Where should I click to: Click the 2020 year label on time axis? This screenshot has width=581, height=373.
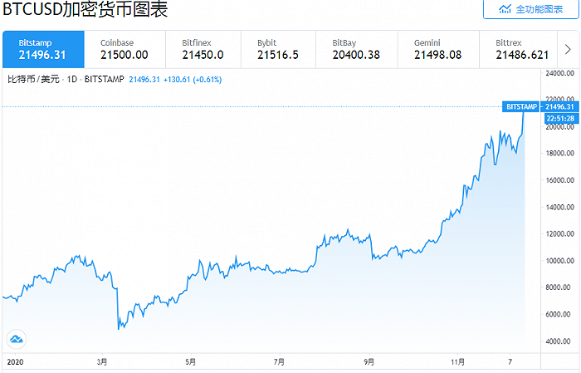point(15,362)
